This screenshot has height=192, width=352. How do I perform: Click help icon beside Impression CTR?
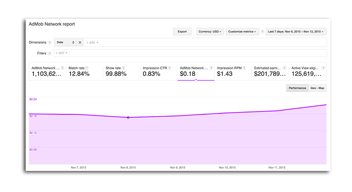pos(170,68)
